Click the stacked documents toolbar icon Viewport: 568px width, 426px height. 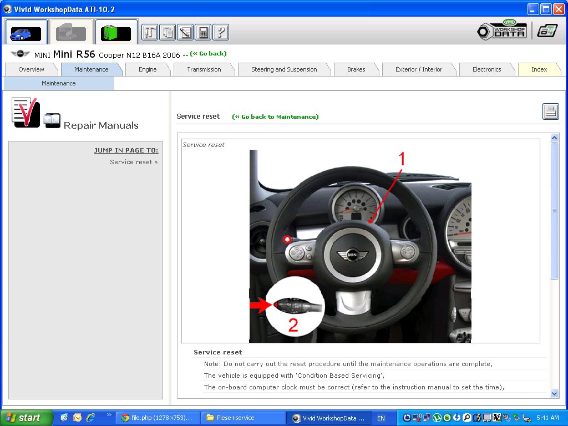[168, 32]
